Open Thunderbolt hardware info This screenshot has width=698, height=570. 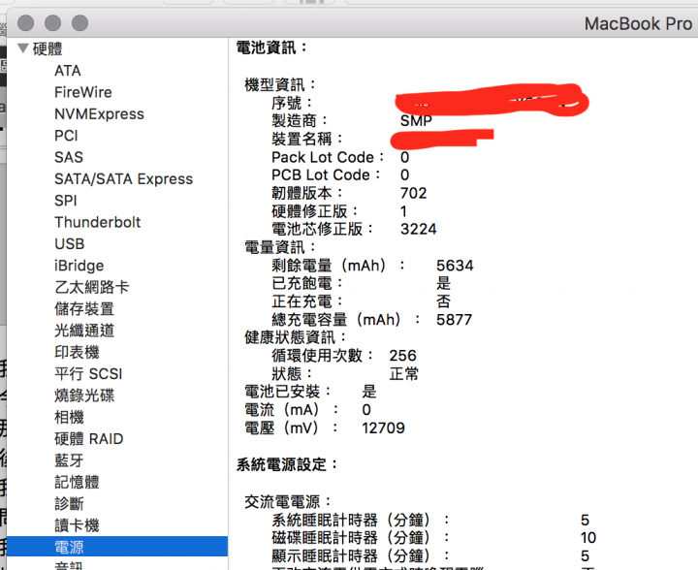tap(98, 222)
